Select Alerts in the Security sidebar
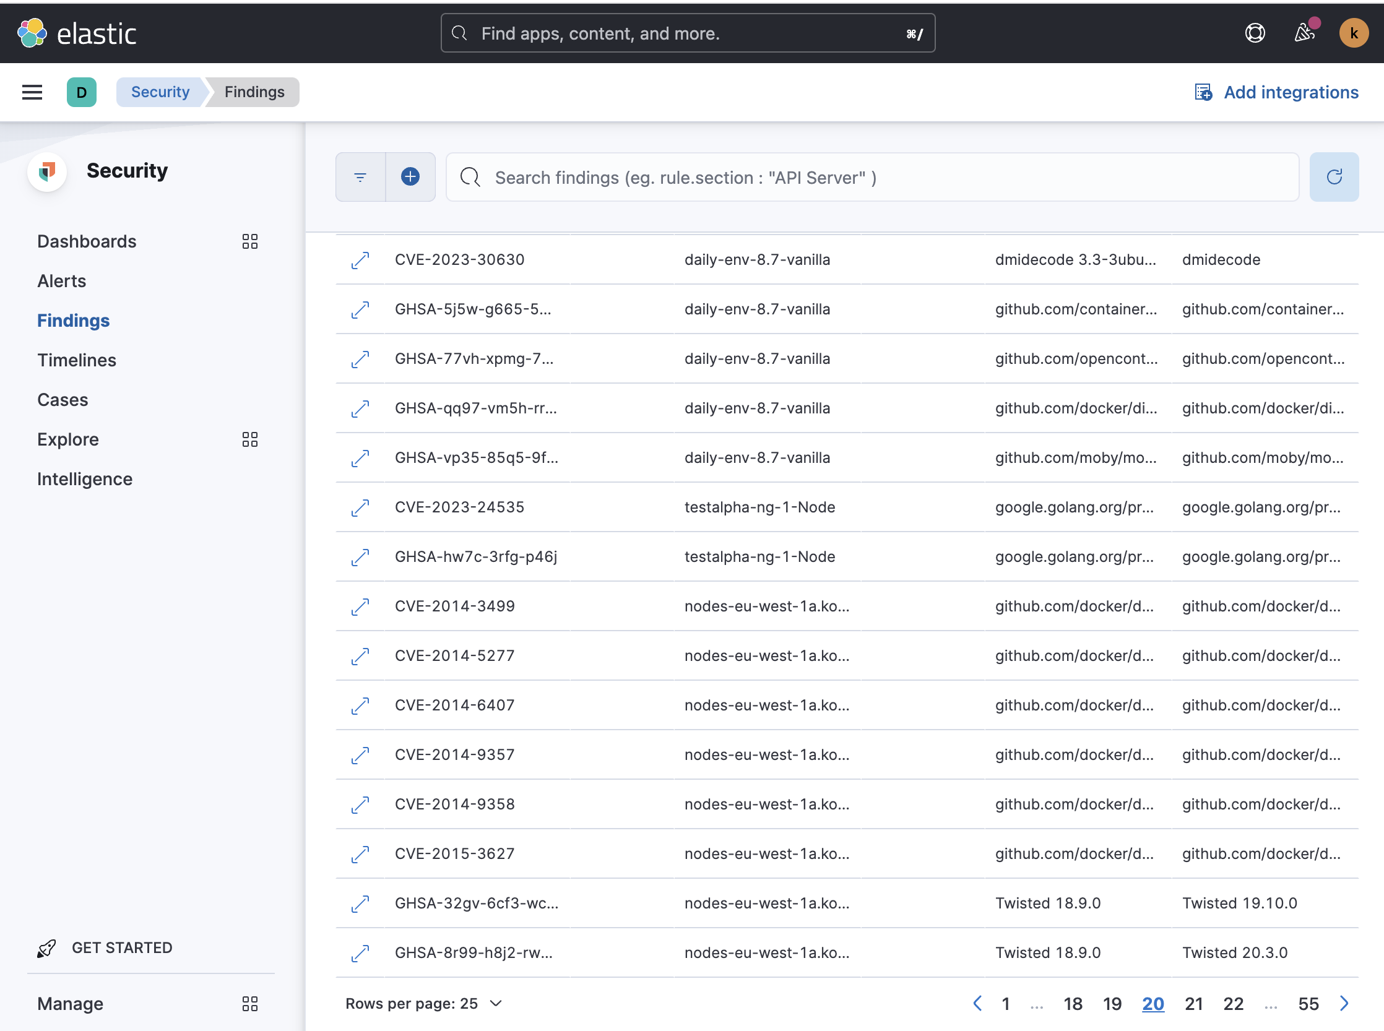This screenshot has height=1031, width=1384. 61,281
